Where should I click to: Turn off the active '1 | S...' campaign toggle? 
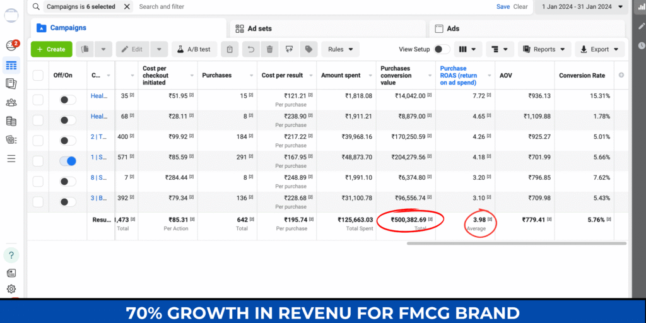coord(68,161)
